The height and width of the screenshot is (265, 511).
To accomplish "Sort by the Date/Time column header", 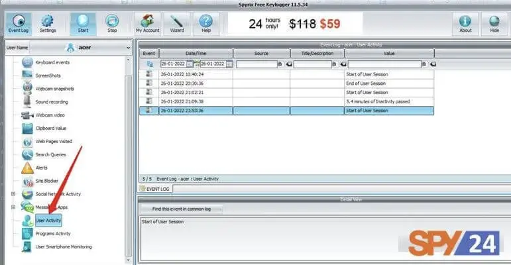I will tap(196, 54).
